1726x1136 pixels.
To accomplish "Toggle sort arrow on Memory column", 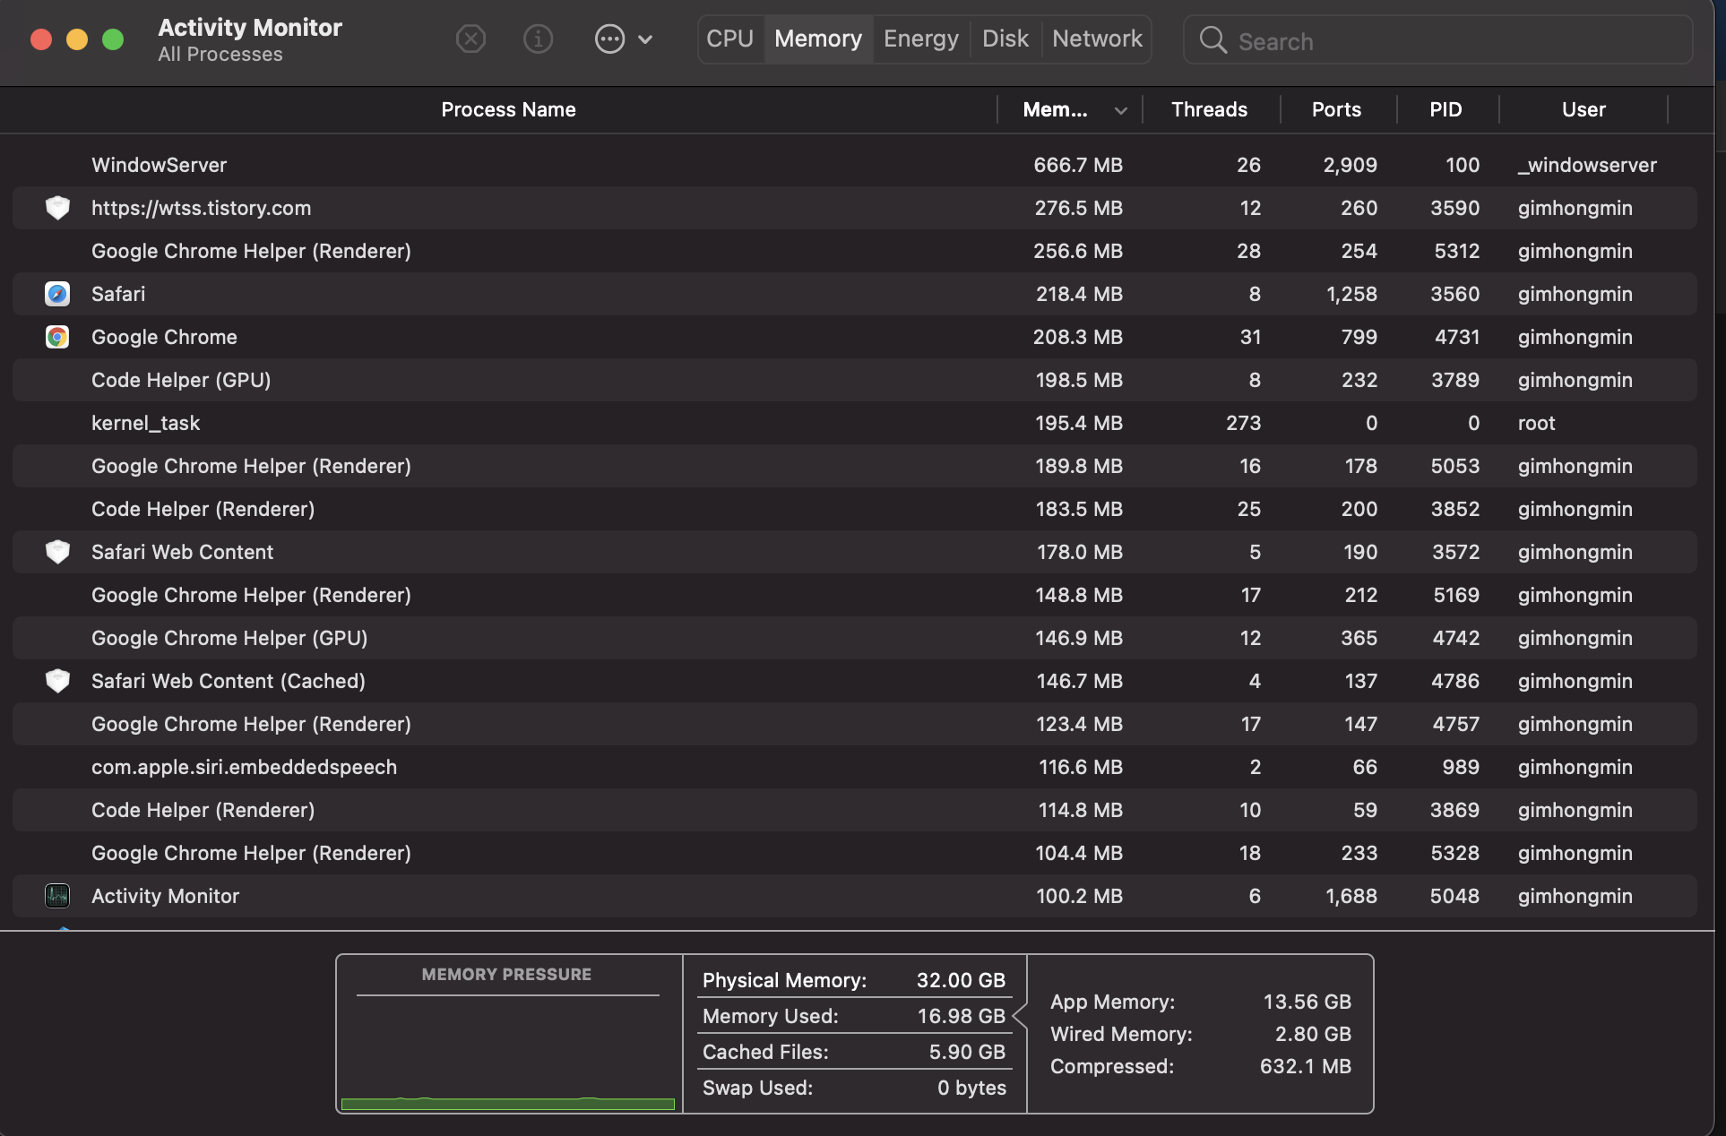I will pos(1120,110).
